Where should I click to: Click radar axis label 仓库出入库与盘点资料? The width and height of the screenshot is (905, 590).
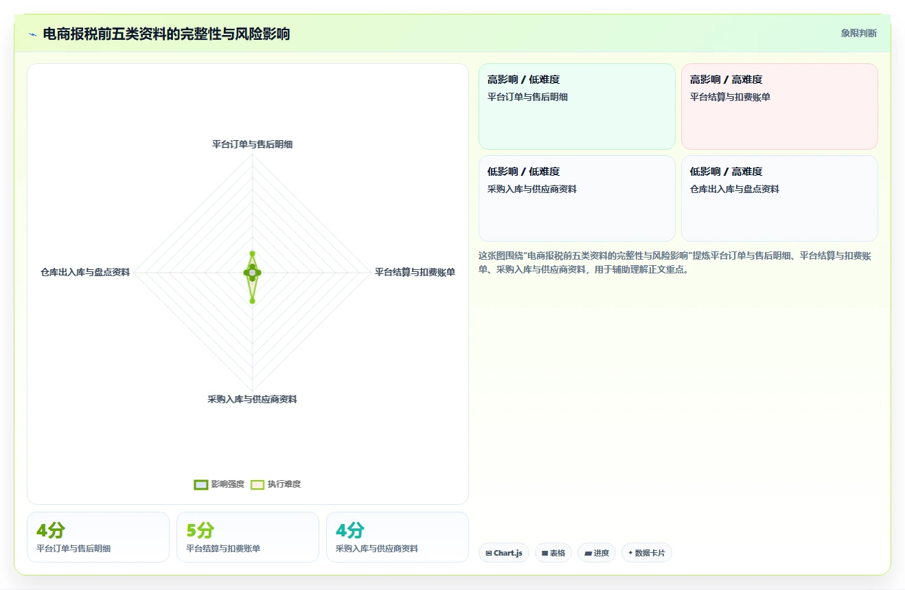coord(85,273)
